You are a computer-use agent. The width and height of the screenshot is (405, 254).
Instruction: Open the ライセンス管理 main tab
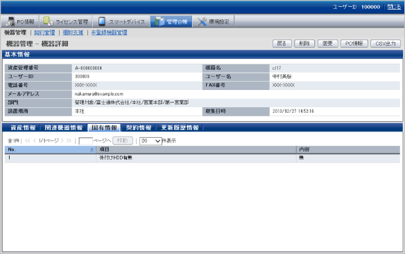point(66,21)
